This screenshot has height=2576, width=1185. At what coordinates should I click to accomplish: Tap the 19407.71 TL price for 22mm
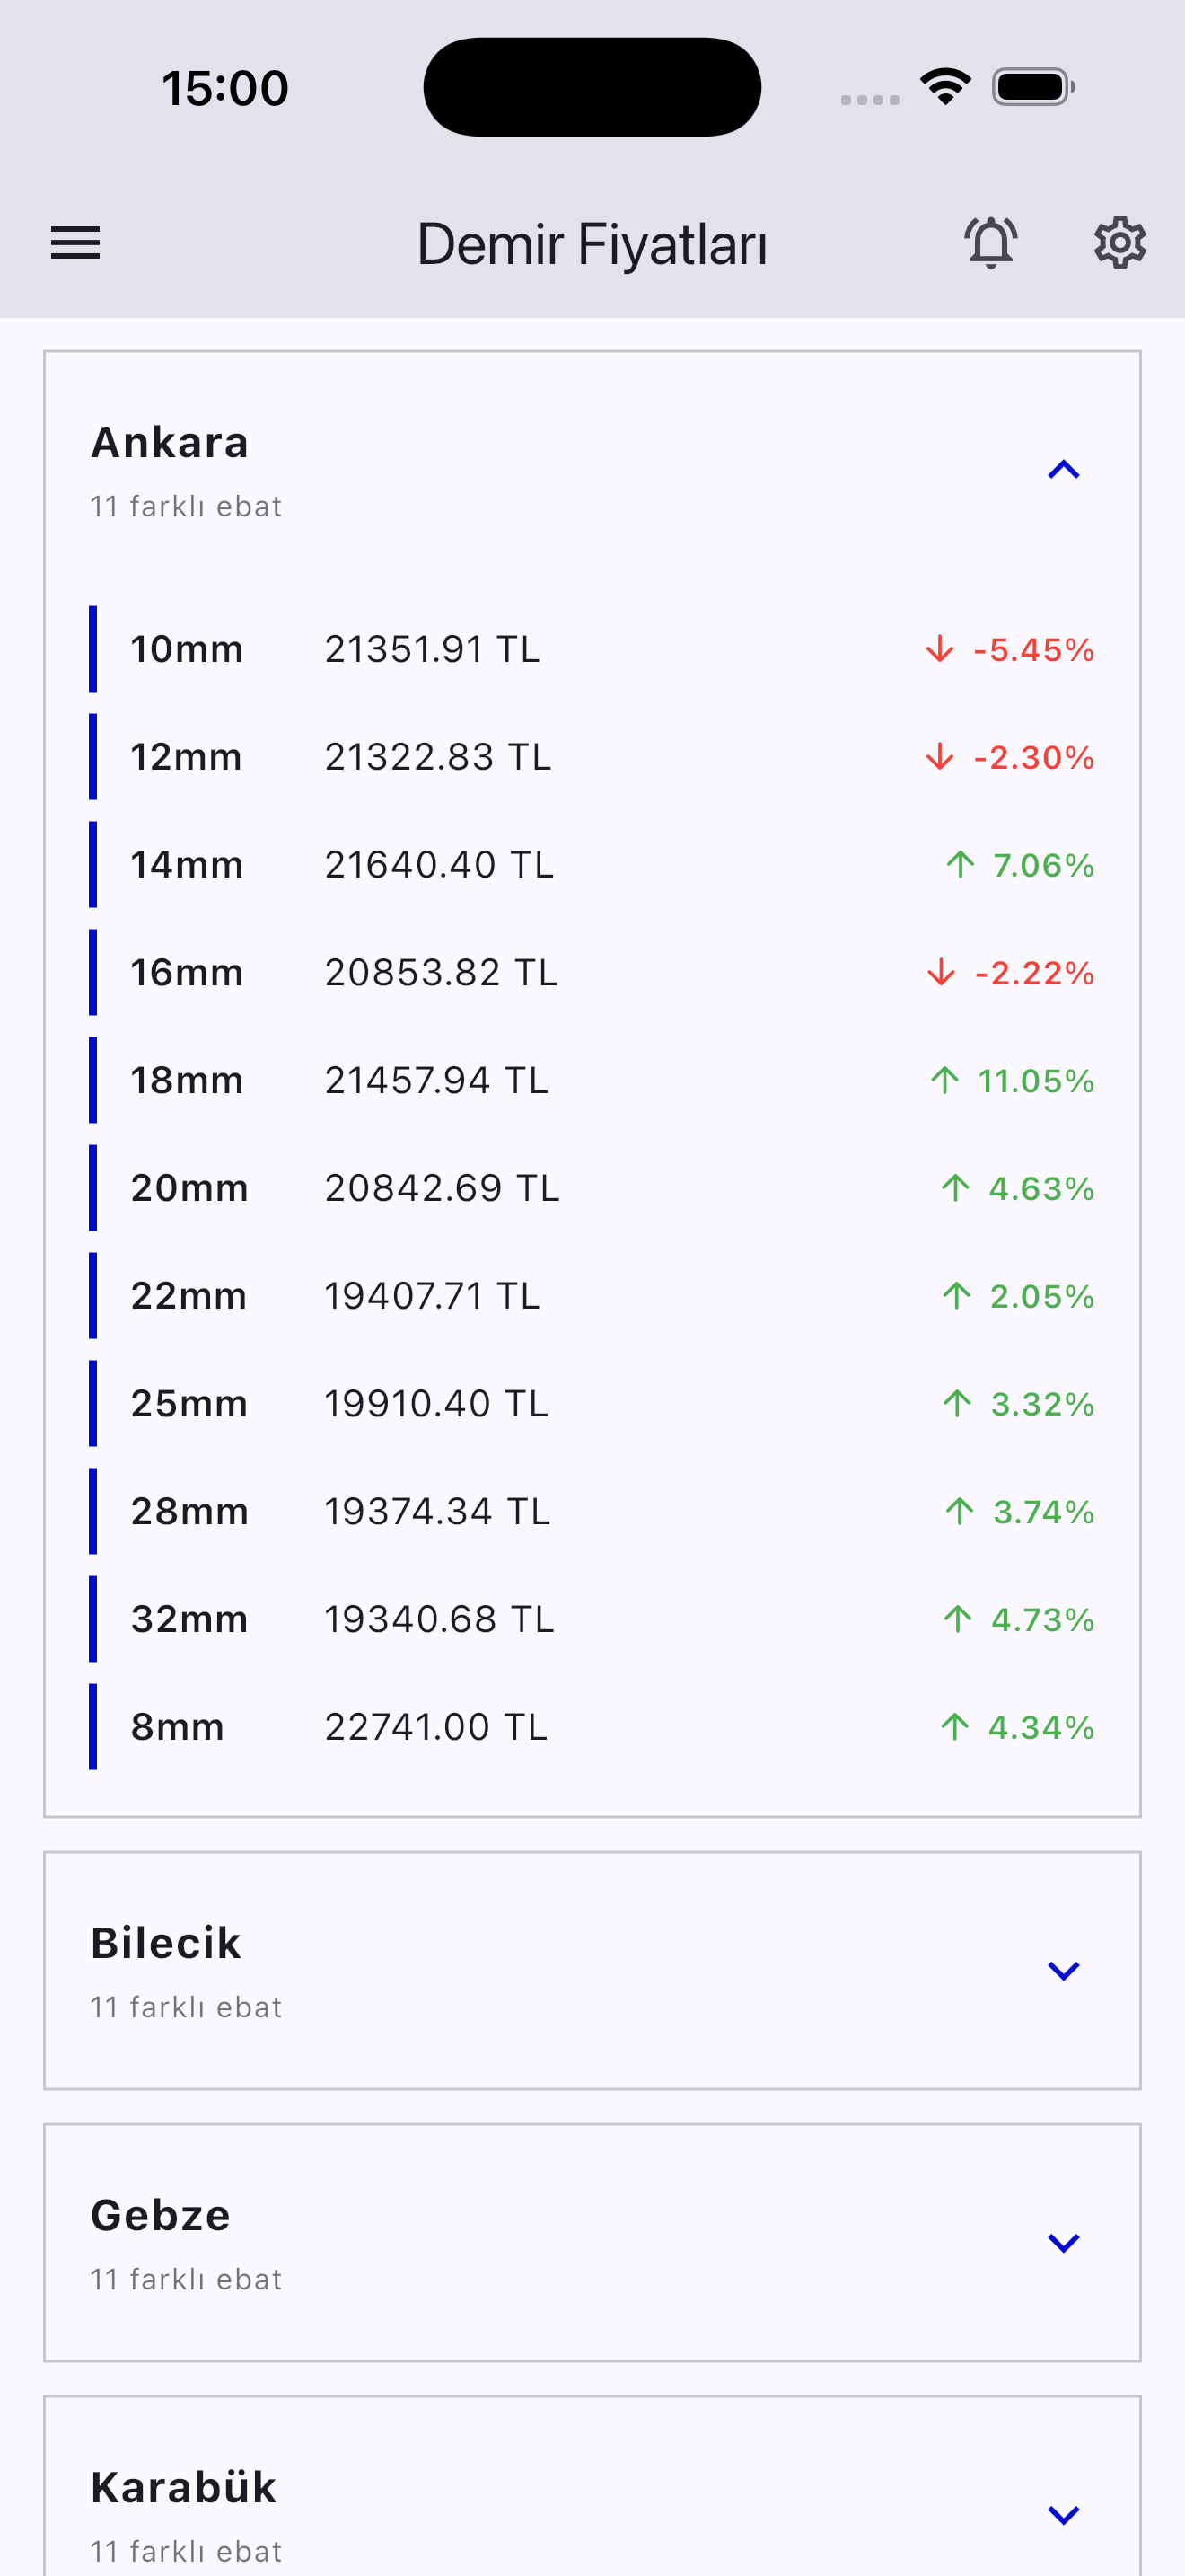(x=432, y=1296)
